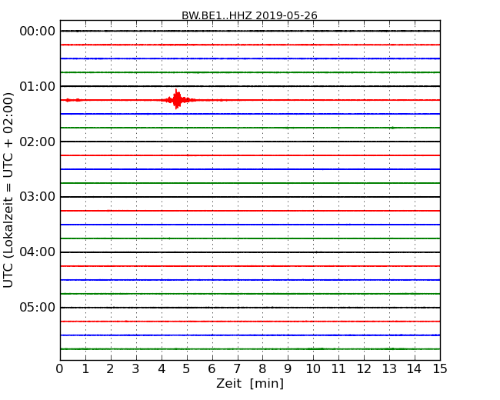Click the '9' x-axis tick label

tap(288, 369)
